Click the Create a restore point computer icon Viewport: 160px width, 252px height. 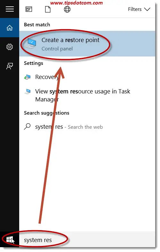point(31,43)
